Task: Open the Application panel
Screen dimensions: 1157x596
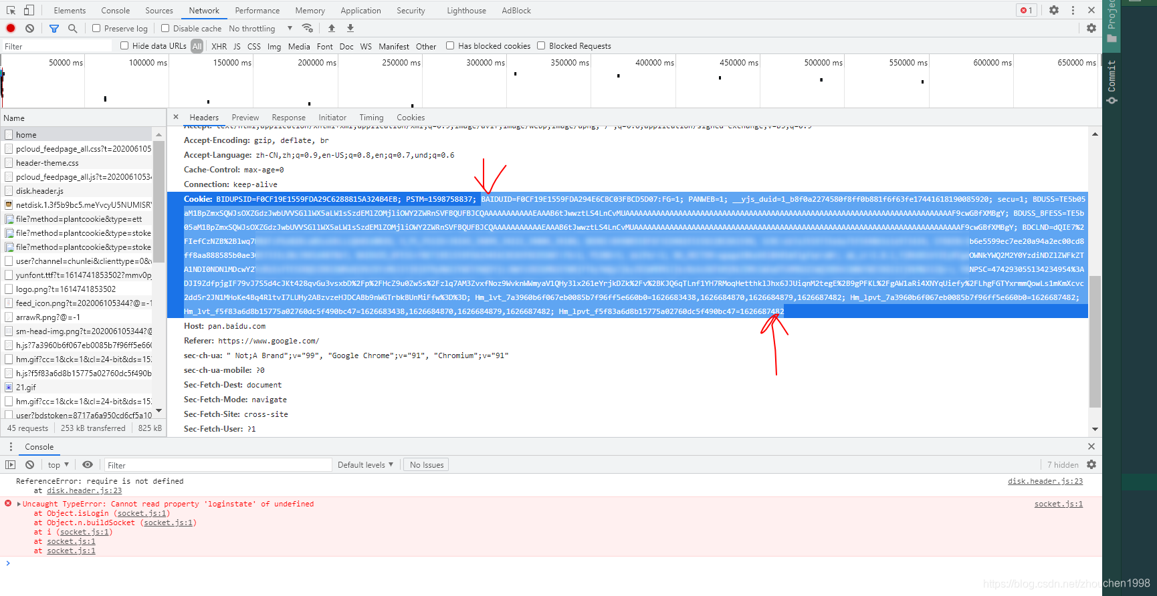Action: coord(360,10)
